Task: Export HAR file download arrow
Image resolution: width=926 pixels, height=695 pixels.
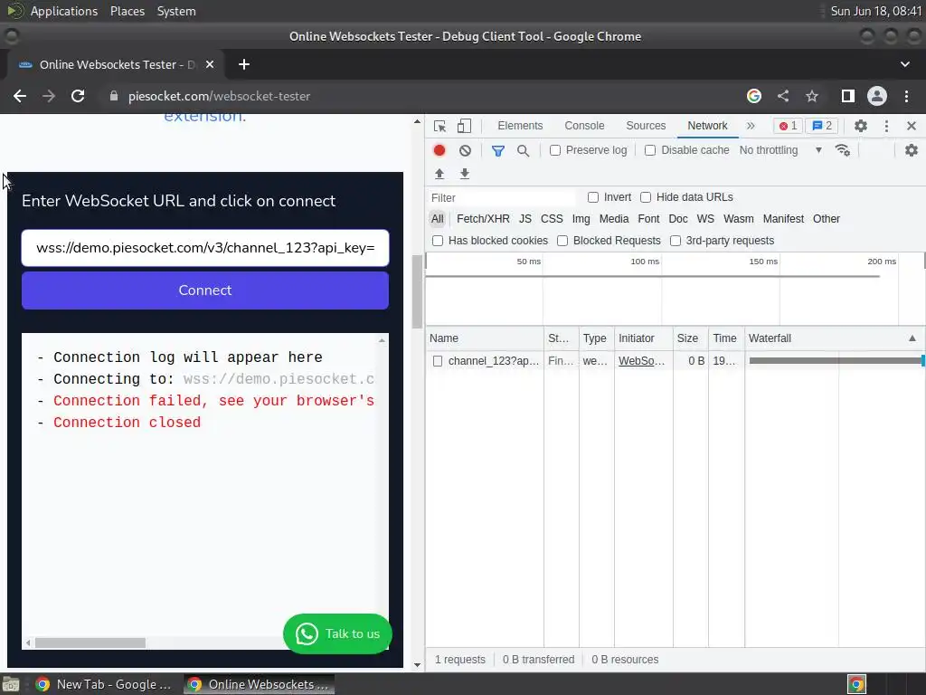Action: tap(465, 174)
